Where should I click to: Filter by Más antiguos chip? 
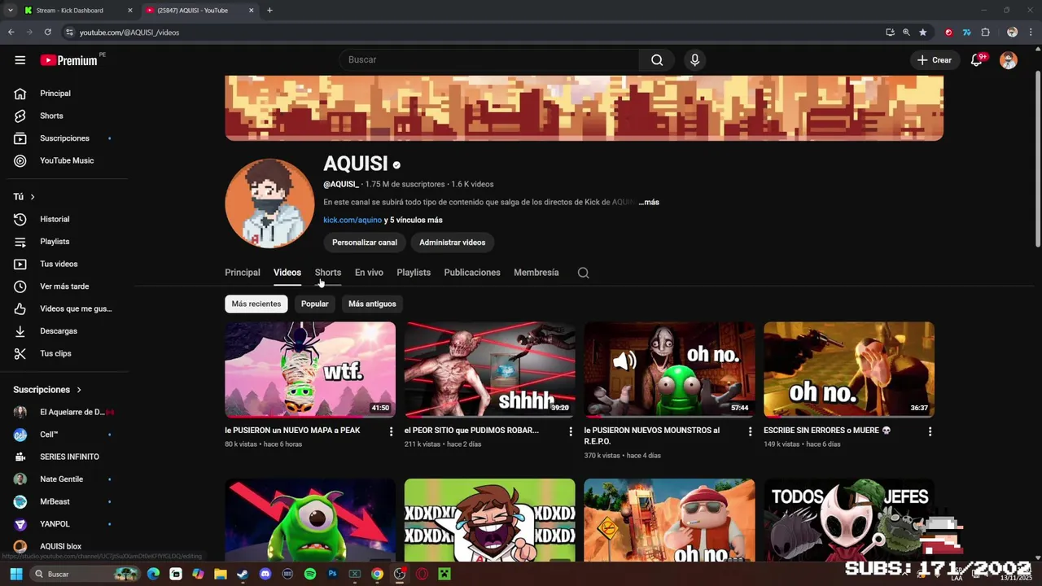click(x=372, y=304)
